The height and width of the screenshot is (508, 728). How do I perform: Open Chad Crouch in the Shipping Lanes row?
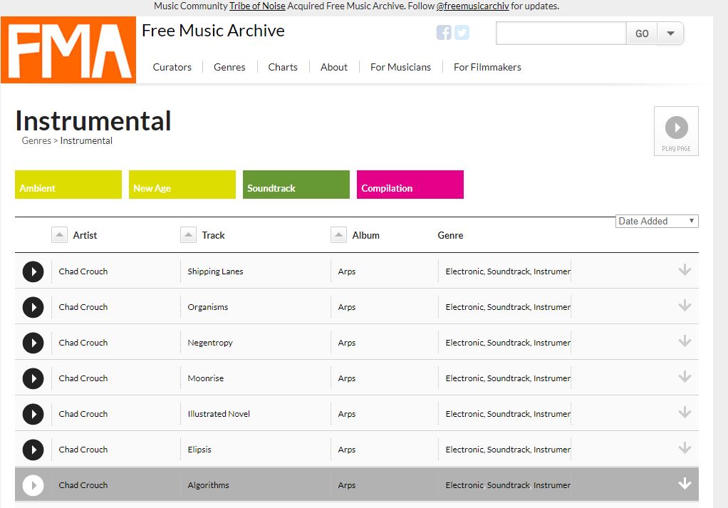[83, 271]
